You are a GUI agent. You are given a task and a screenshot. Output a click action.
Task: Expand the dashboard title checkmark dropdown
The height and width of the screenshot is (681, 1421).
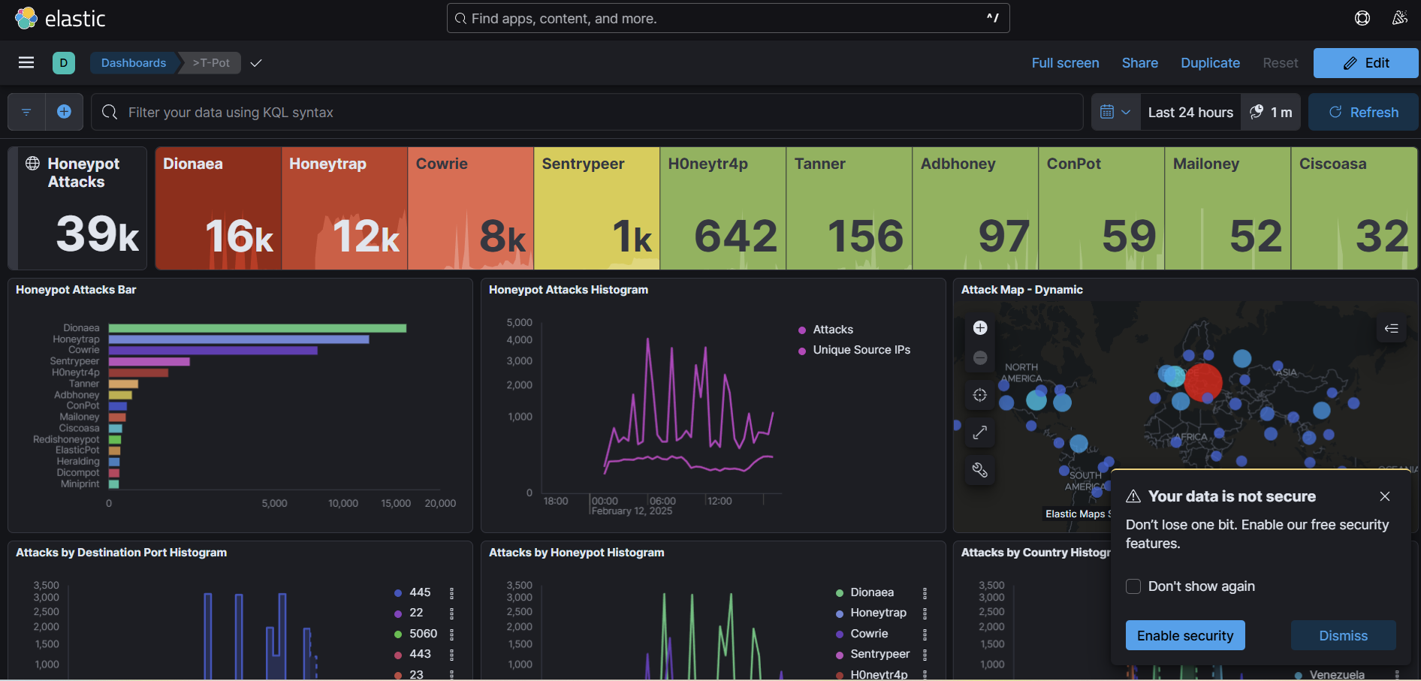click(x=256, y=63)
